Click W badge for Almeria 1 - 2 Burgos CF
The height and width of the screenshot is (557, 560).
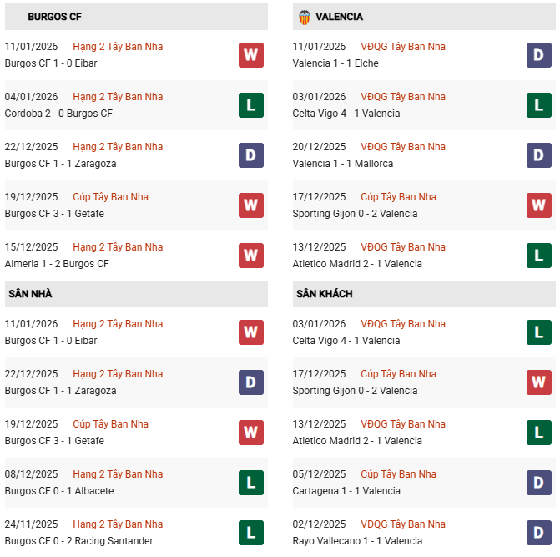pyautogui.click(x=251, y=256)
